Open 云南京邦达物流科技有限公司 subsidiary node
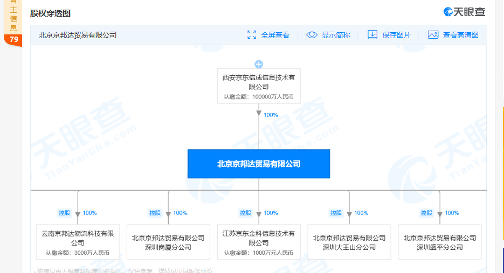The image size is (504, 273). point(78,242)
